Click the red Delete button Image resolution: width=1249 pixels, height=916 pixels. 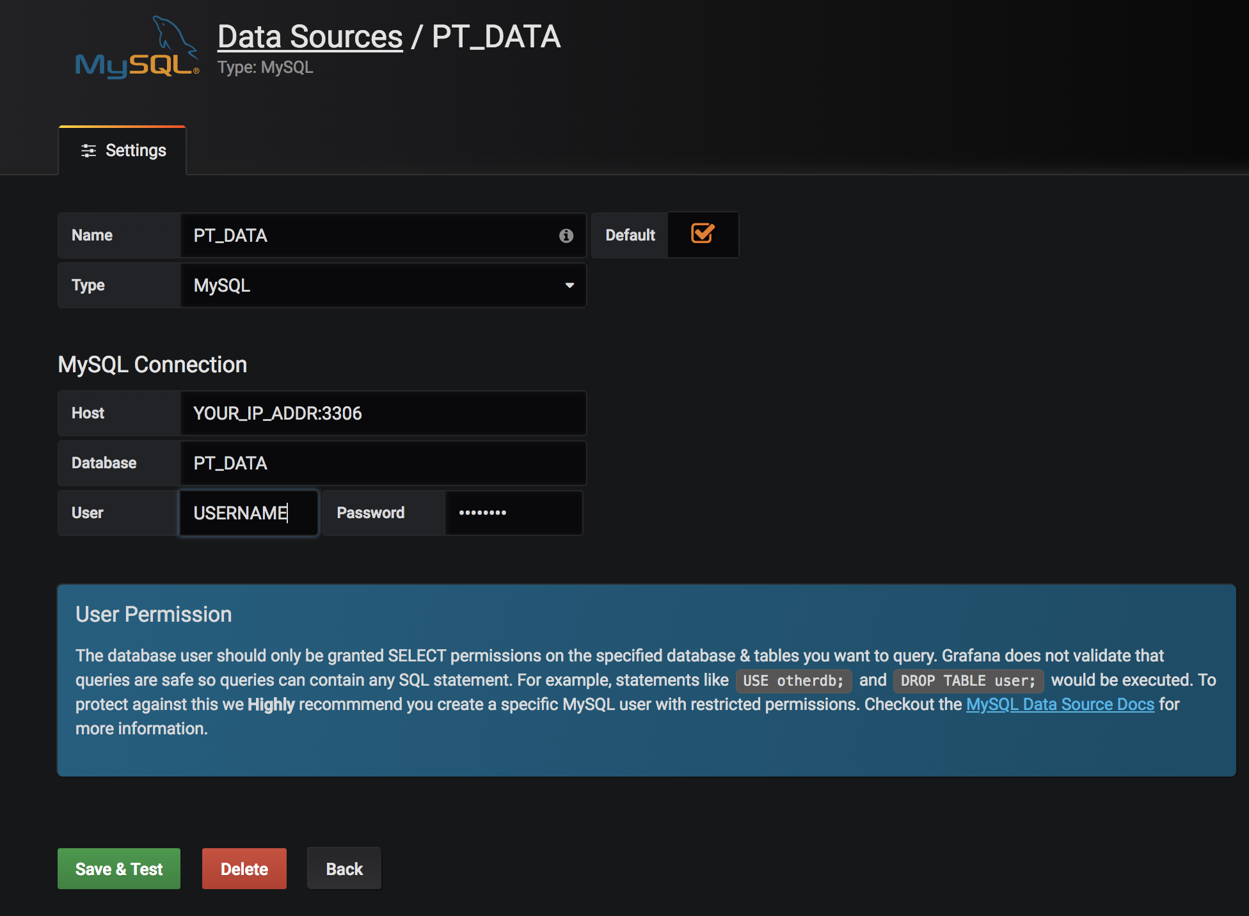tap(244, 869)
